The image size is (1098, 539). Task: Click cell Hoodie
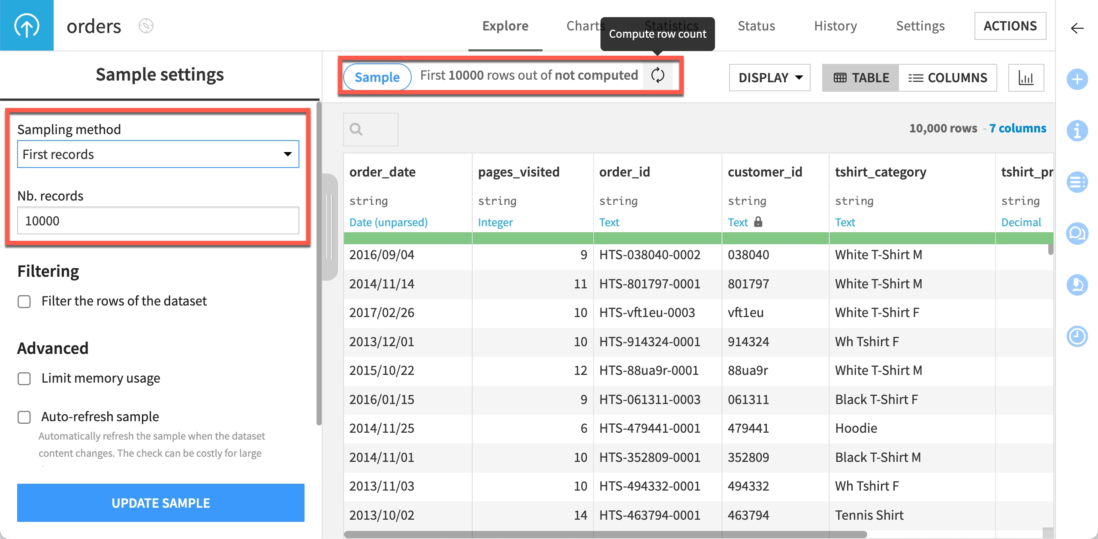pyautogui.click(x=912, y=428)
